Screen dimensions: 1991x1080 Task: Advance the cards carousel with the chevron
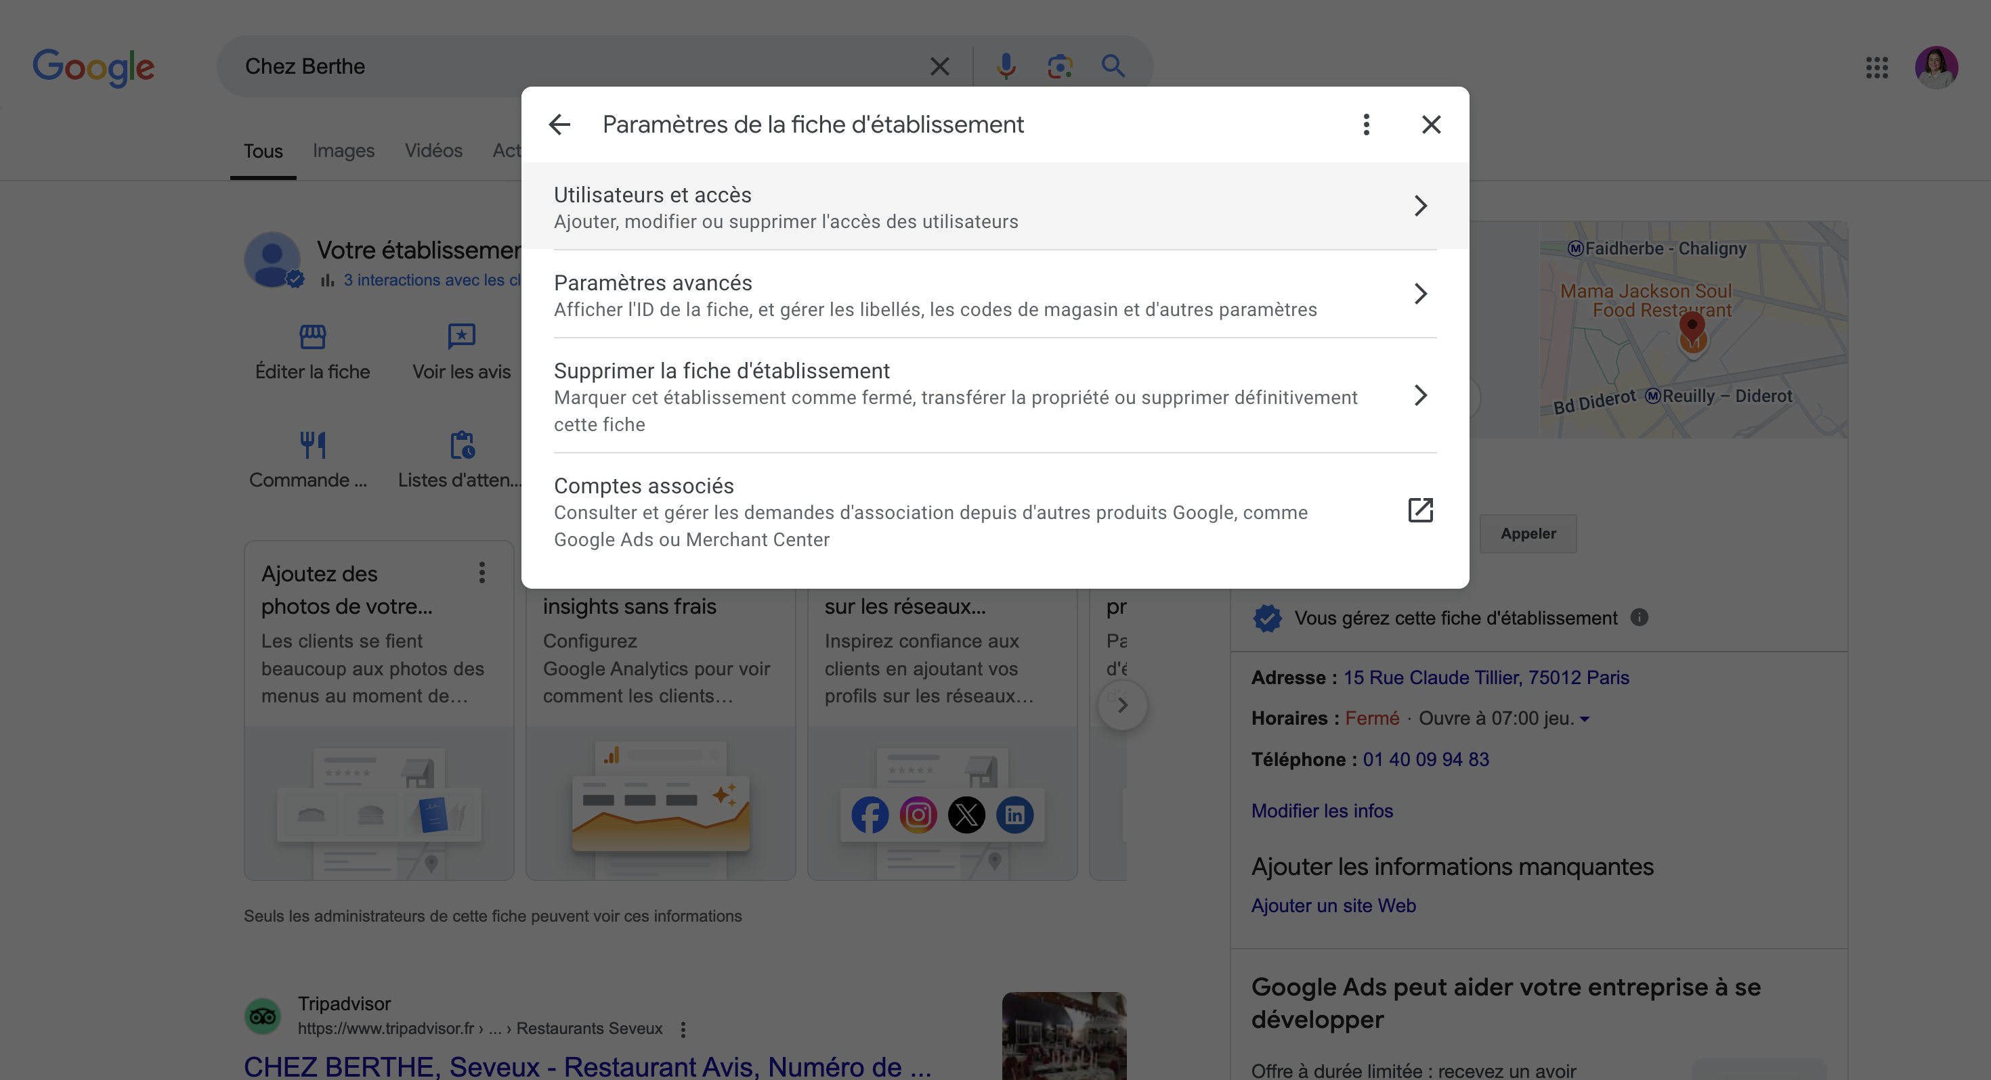click(x=1122, y=704)
